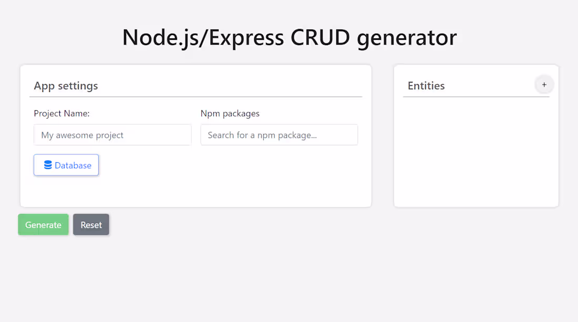Click the App settings panel header

[x=66, y=86]
